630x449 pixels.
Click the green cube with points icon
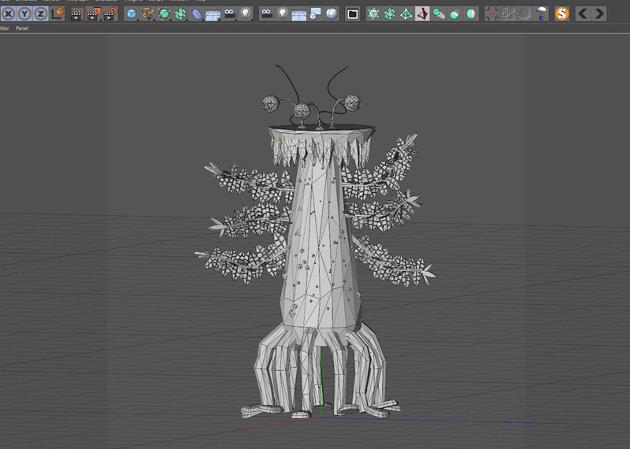click(373, 14)
